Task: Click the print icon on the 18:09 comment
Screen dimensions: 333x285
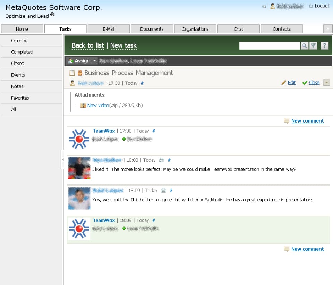Action: pos(163,191)
